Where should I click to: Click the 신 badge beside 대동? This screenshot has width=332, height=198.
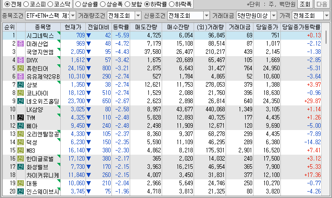[x=21, y=183]
